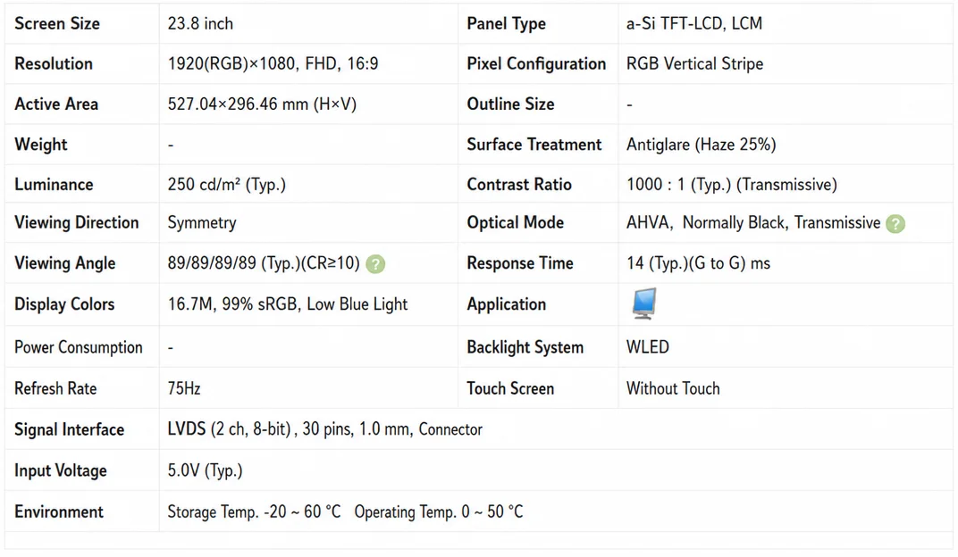This screenshot has width=958, height=557.
Task: Click the "Input Voltage" label
Action: coord(61,470)
